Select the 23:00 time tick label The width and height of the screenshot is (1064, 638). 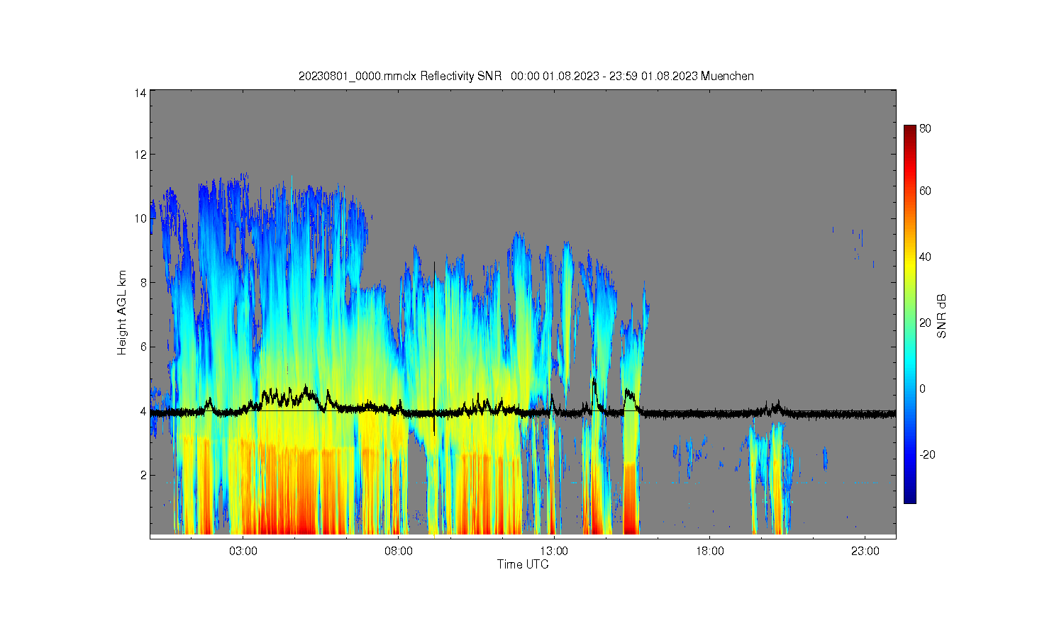(x=865, y=551)
